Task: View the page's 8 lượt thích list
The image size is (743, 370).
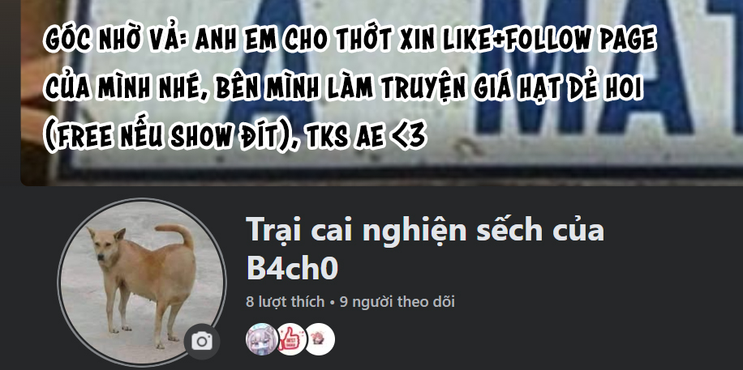Action: [x=286, y=301]
